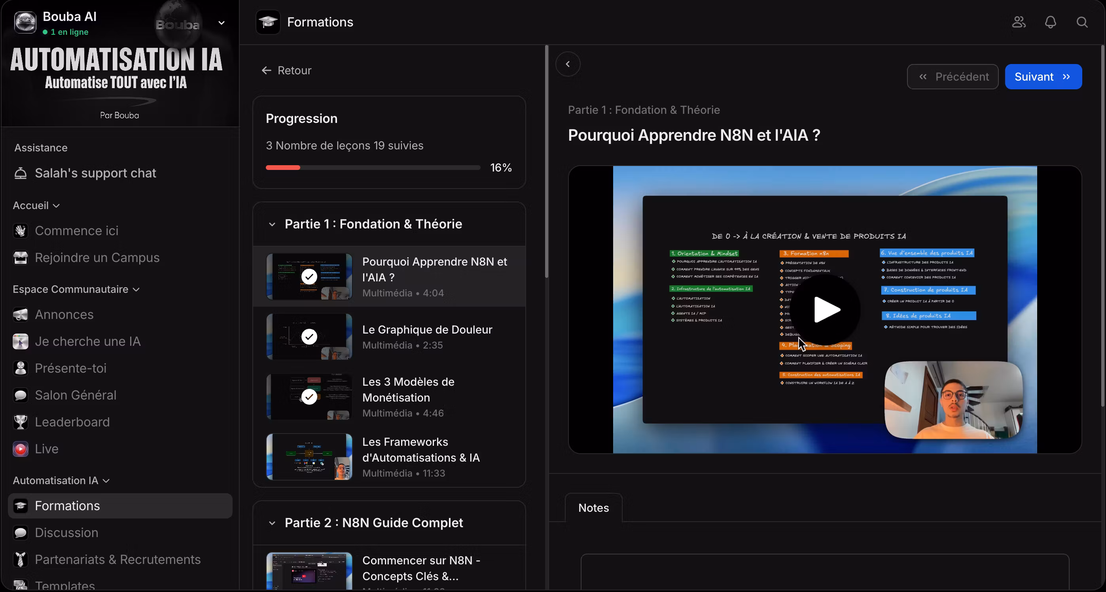Viewport: 1106px width, 592px height.
Task: Click the '1 en ligne' status text
Action: [x=69, y=32]
